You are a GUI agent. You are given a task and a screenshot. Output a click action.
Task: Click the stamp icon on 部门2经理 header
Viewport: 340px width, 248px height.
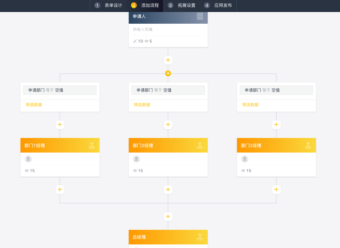[x=200, y=145]
